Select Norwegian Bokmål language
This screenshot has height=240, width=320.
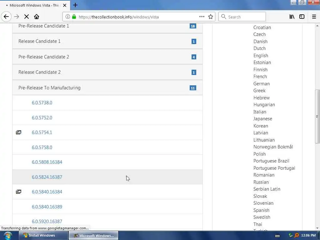(x=273, y=147)
